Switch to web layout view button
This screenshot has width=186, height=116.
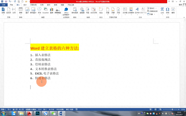(160, 109)
